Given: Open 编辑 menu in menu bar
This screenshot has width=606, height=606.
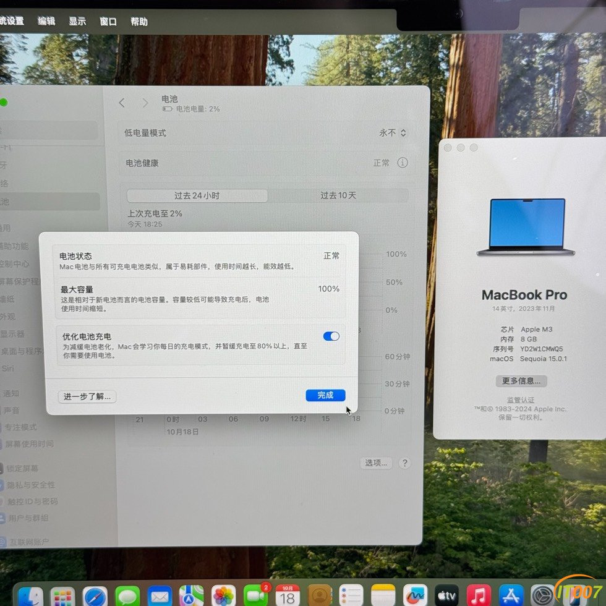Looking at the screenshot, I should point(46,21).
